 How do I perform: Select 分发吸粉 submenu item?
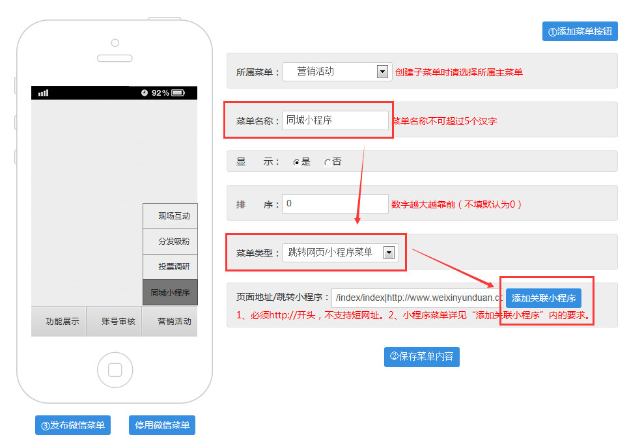(x=170, y=242)
